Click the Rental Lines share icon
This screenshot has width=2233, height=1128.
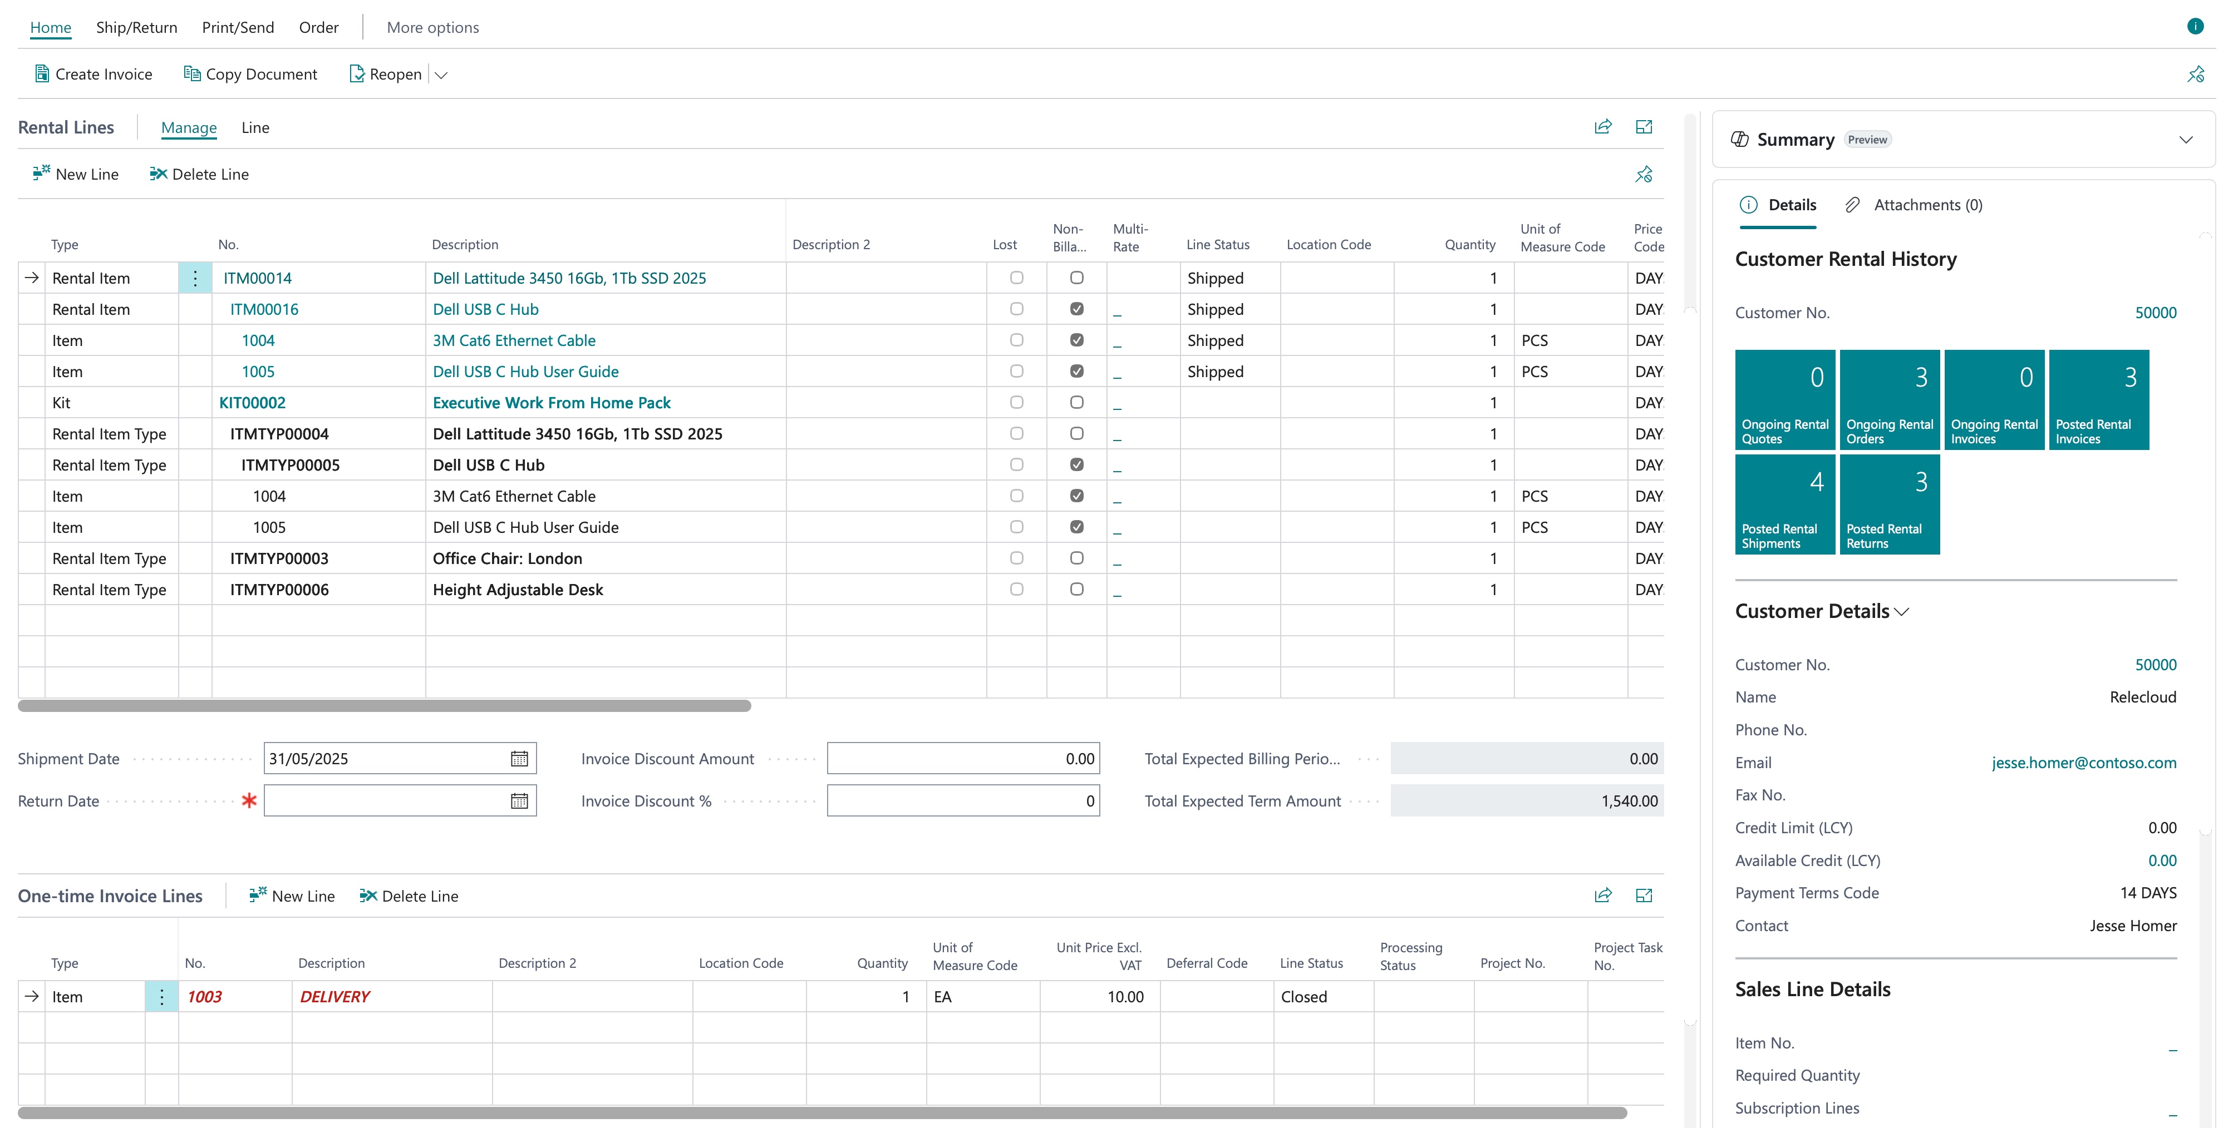(1603, 126)
